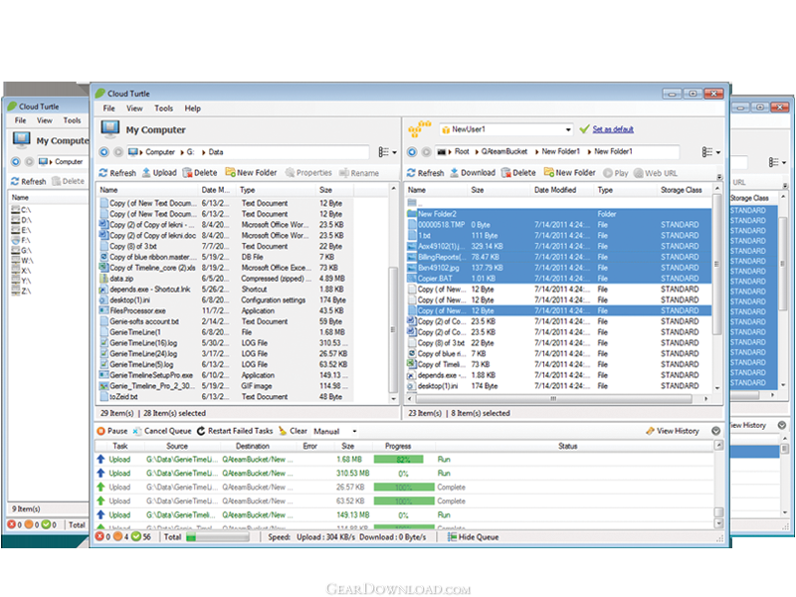
Task: Collapse the queue panel with round arrow button
Action: tap(715, 431)
